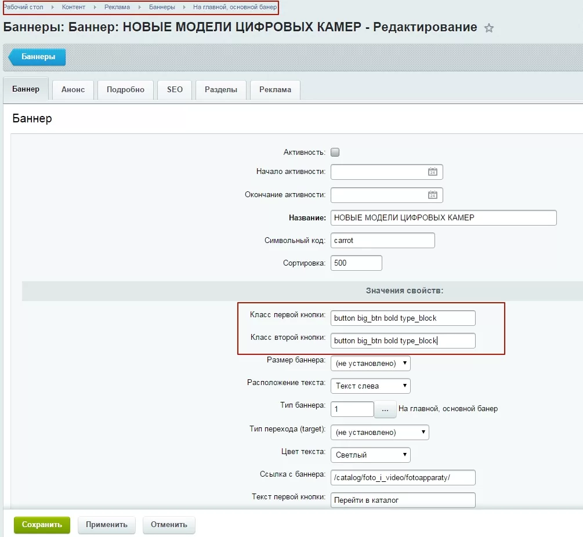Click the Символьный код field with carrot
Image resolution: width=583 pixels, height=537 pixels.
[x=383, y=240]
